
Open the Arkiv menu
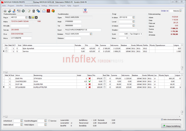[4, 6]
